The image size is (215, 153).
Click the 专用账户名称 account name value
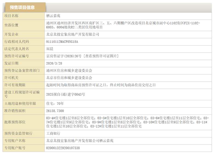pyautogui.click(x=80, y=140)
